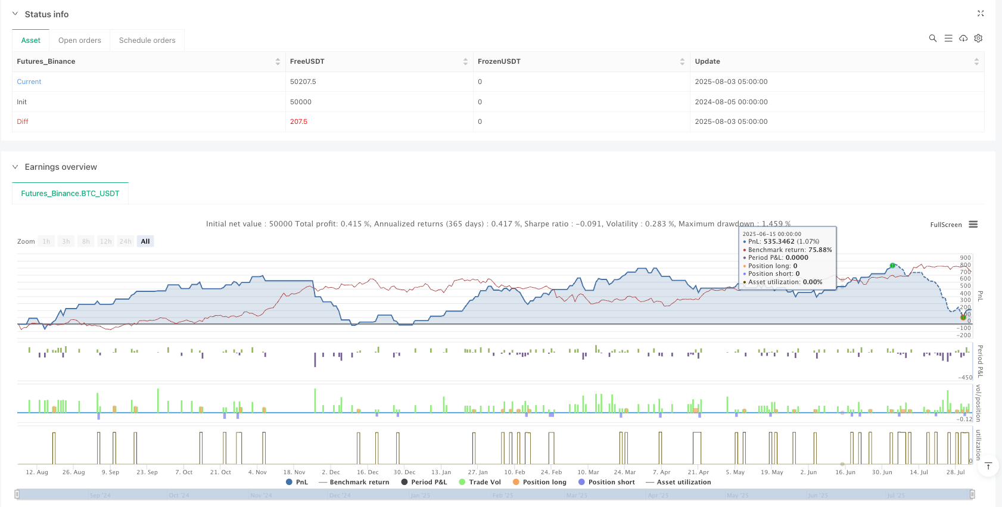Switch to the Schedule orders tab
Image resolution: width=1002 pixels, height=507 pixels.
(147, 41)
